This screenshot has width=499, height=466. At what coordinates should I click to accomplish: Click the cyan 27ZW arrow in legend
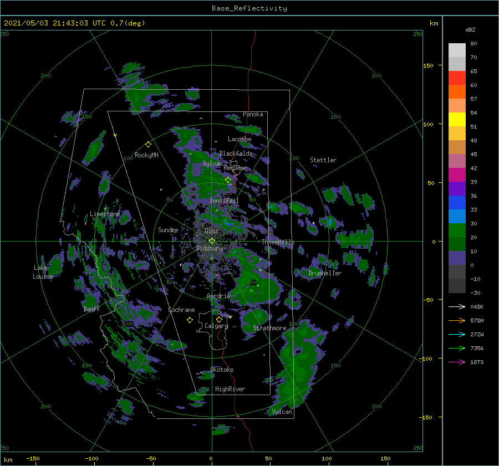(x=457, y=334)
